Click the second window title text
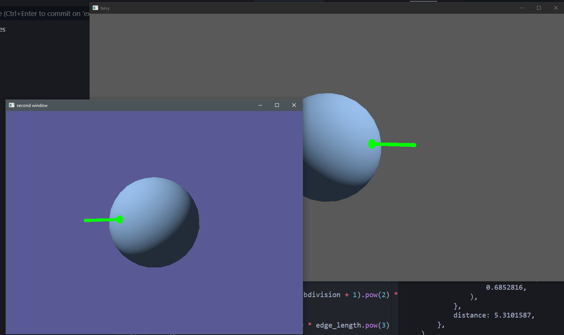This screenshot has height=335, width=564. (x=33, y=105)
